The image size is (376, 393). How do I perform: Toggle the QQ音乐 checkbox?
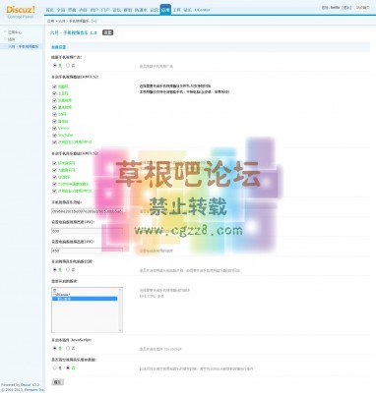54,177
